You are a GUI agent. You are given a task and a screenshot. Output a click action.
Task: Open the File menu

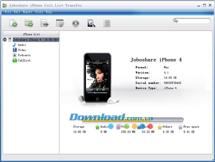click(x=8, y=12)
